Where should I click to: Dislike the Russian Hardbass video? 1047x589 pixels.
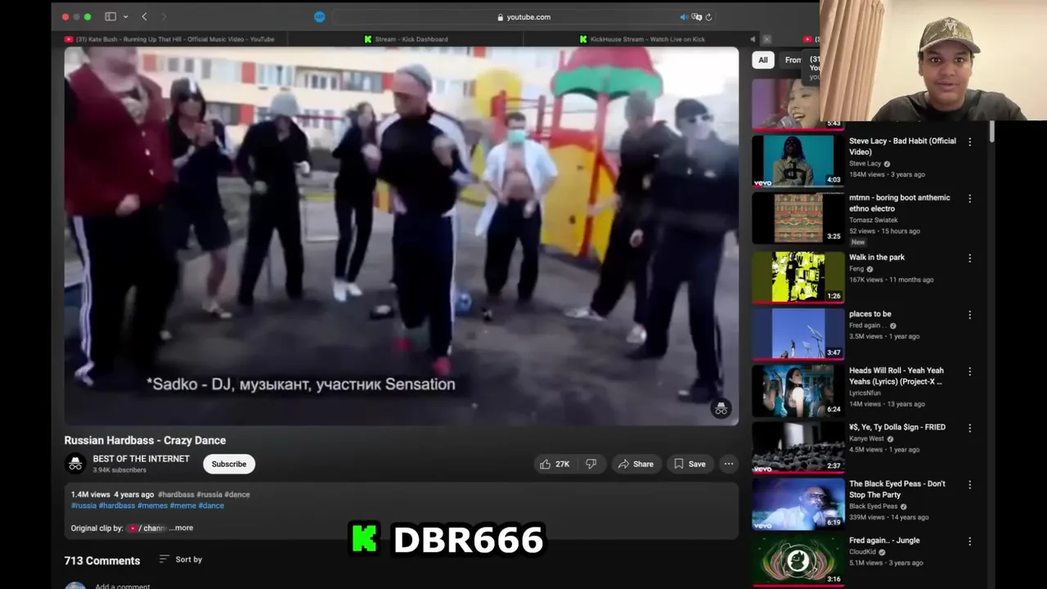tap(591, 464)
